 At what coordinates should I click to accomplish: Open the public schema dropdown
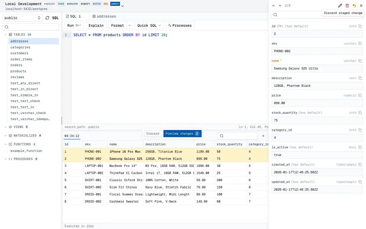point(22,18)
